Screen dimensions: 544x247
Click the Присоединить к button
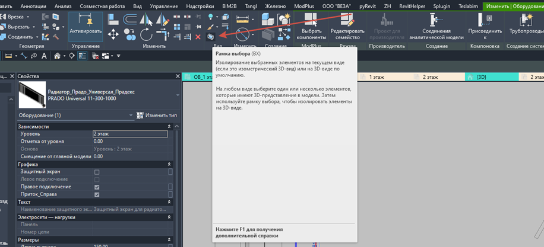pyautogui.click(x=485, y=27)
